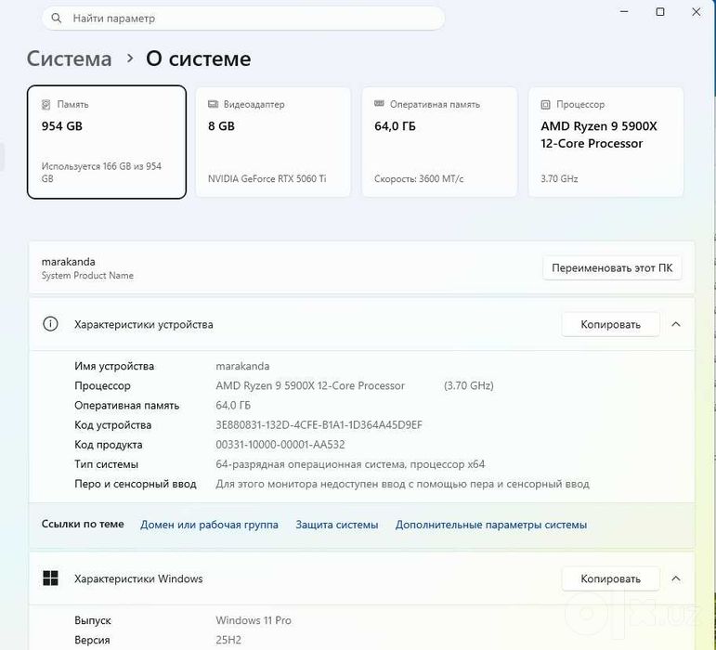Click the info icon beside 'Характеристики устройства'
Viewport: 716px width, 650px height.
pos(50,324)
